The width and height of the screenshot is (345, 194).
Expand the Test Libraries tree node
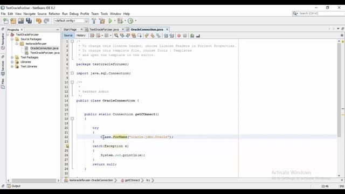click(x=12, y=66)
